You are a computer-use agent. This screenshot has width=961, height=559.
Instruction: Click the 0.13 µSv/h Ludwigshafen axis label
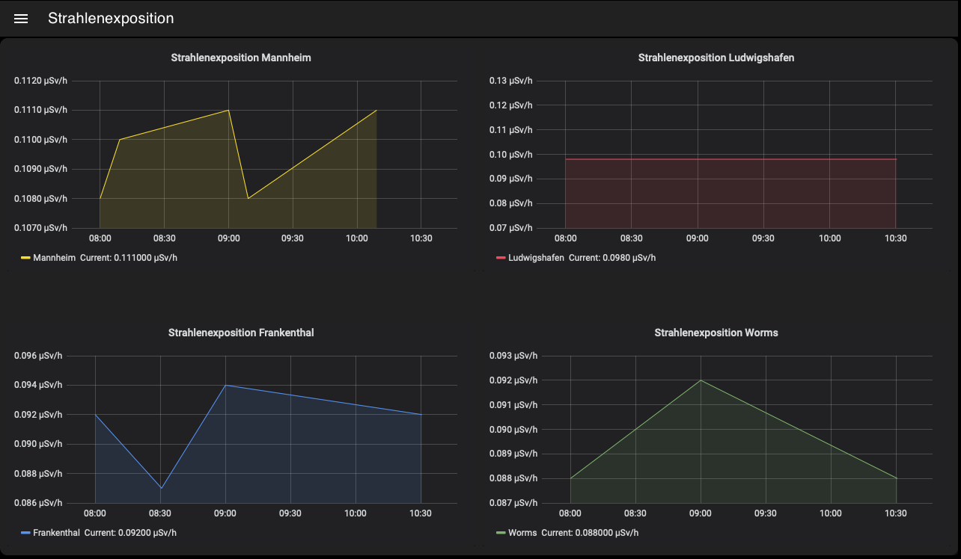(x=511, y=81)
